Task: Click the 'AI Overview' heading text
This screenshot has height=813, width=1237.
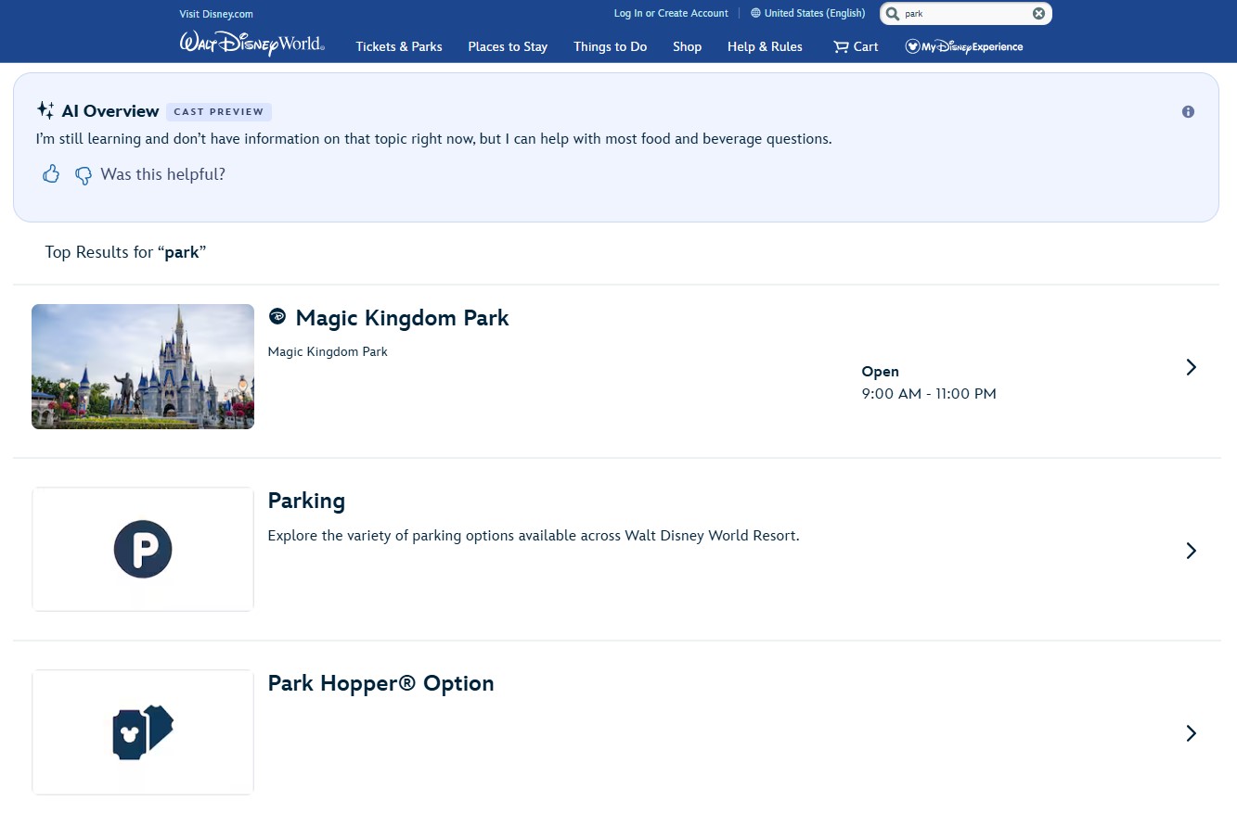Action: click(110, 111)
